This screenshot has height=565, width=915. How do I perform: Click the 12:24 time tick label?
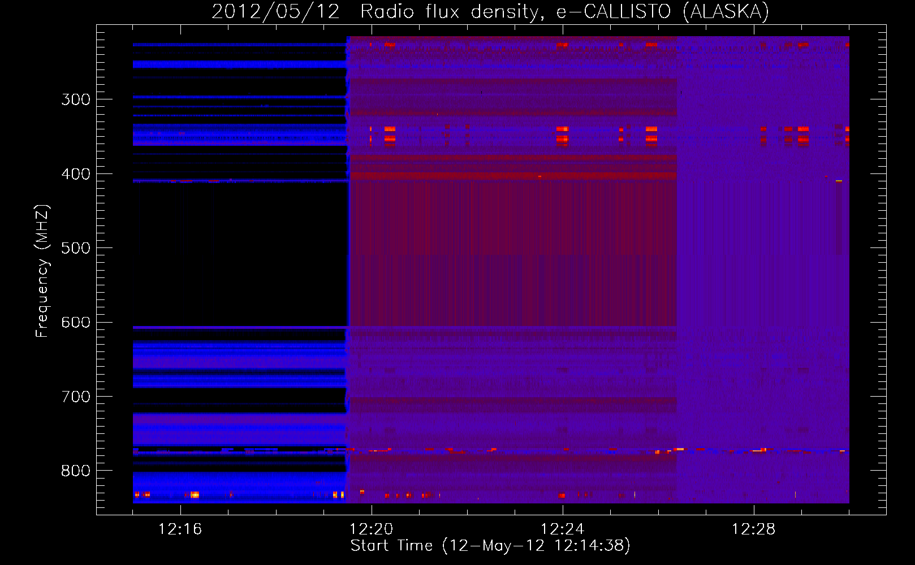click(562, 529)
